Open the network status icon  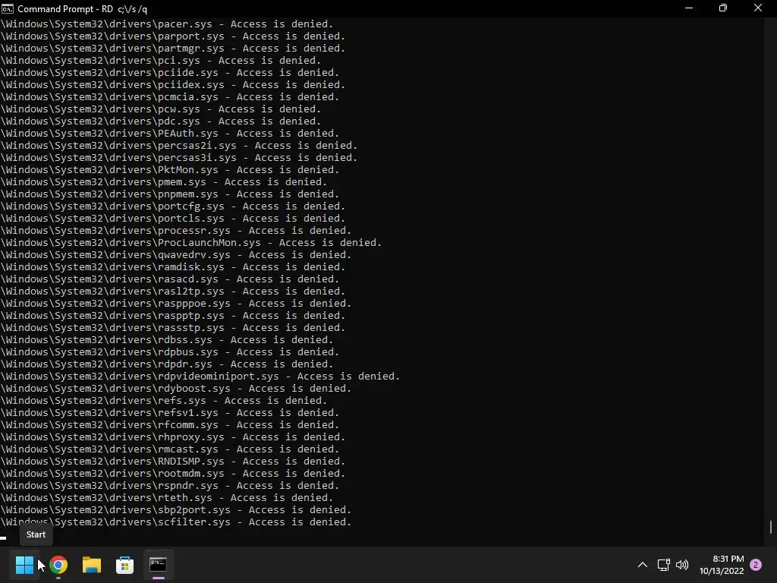tap(663, 565)
